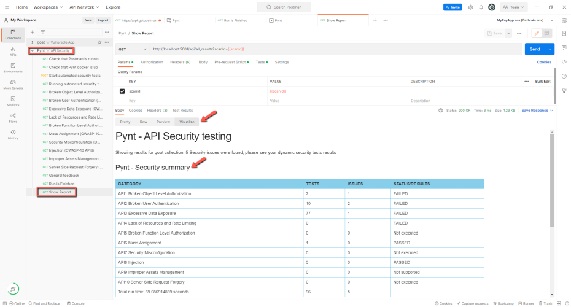The height and width of the screenshot is (307, 571).
Task: Select the Pretty response view
Action: tap(125, 122)
